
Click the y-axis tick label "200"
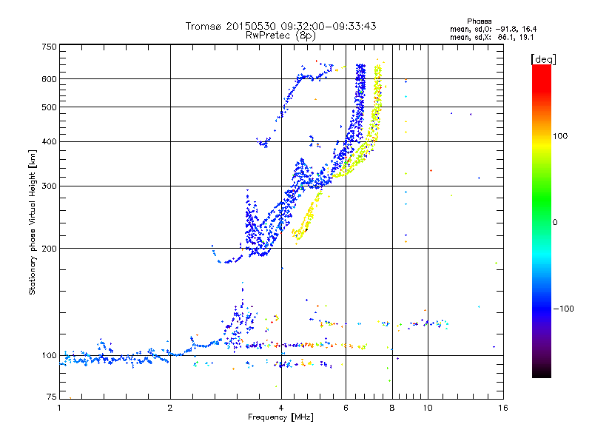(x=49, y=249)
